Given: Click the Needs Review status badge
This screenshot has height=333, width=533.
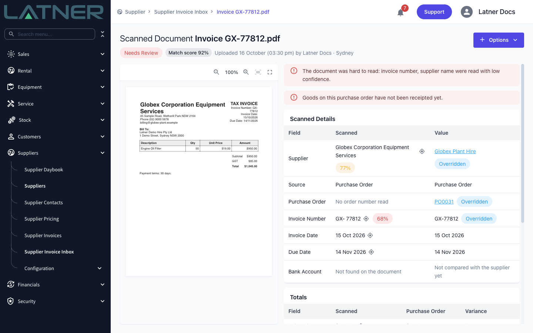Looking at the screenshot, I should point(141,53).
